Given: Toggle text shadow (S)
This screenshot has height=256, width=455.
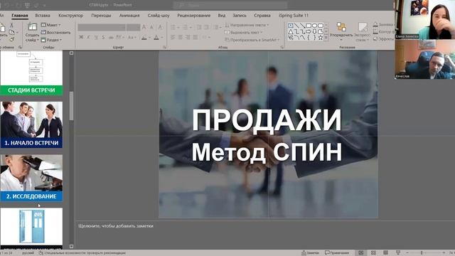Looking at the screenshot, I should tap(103, 37).
